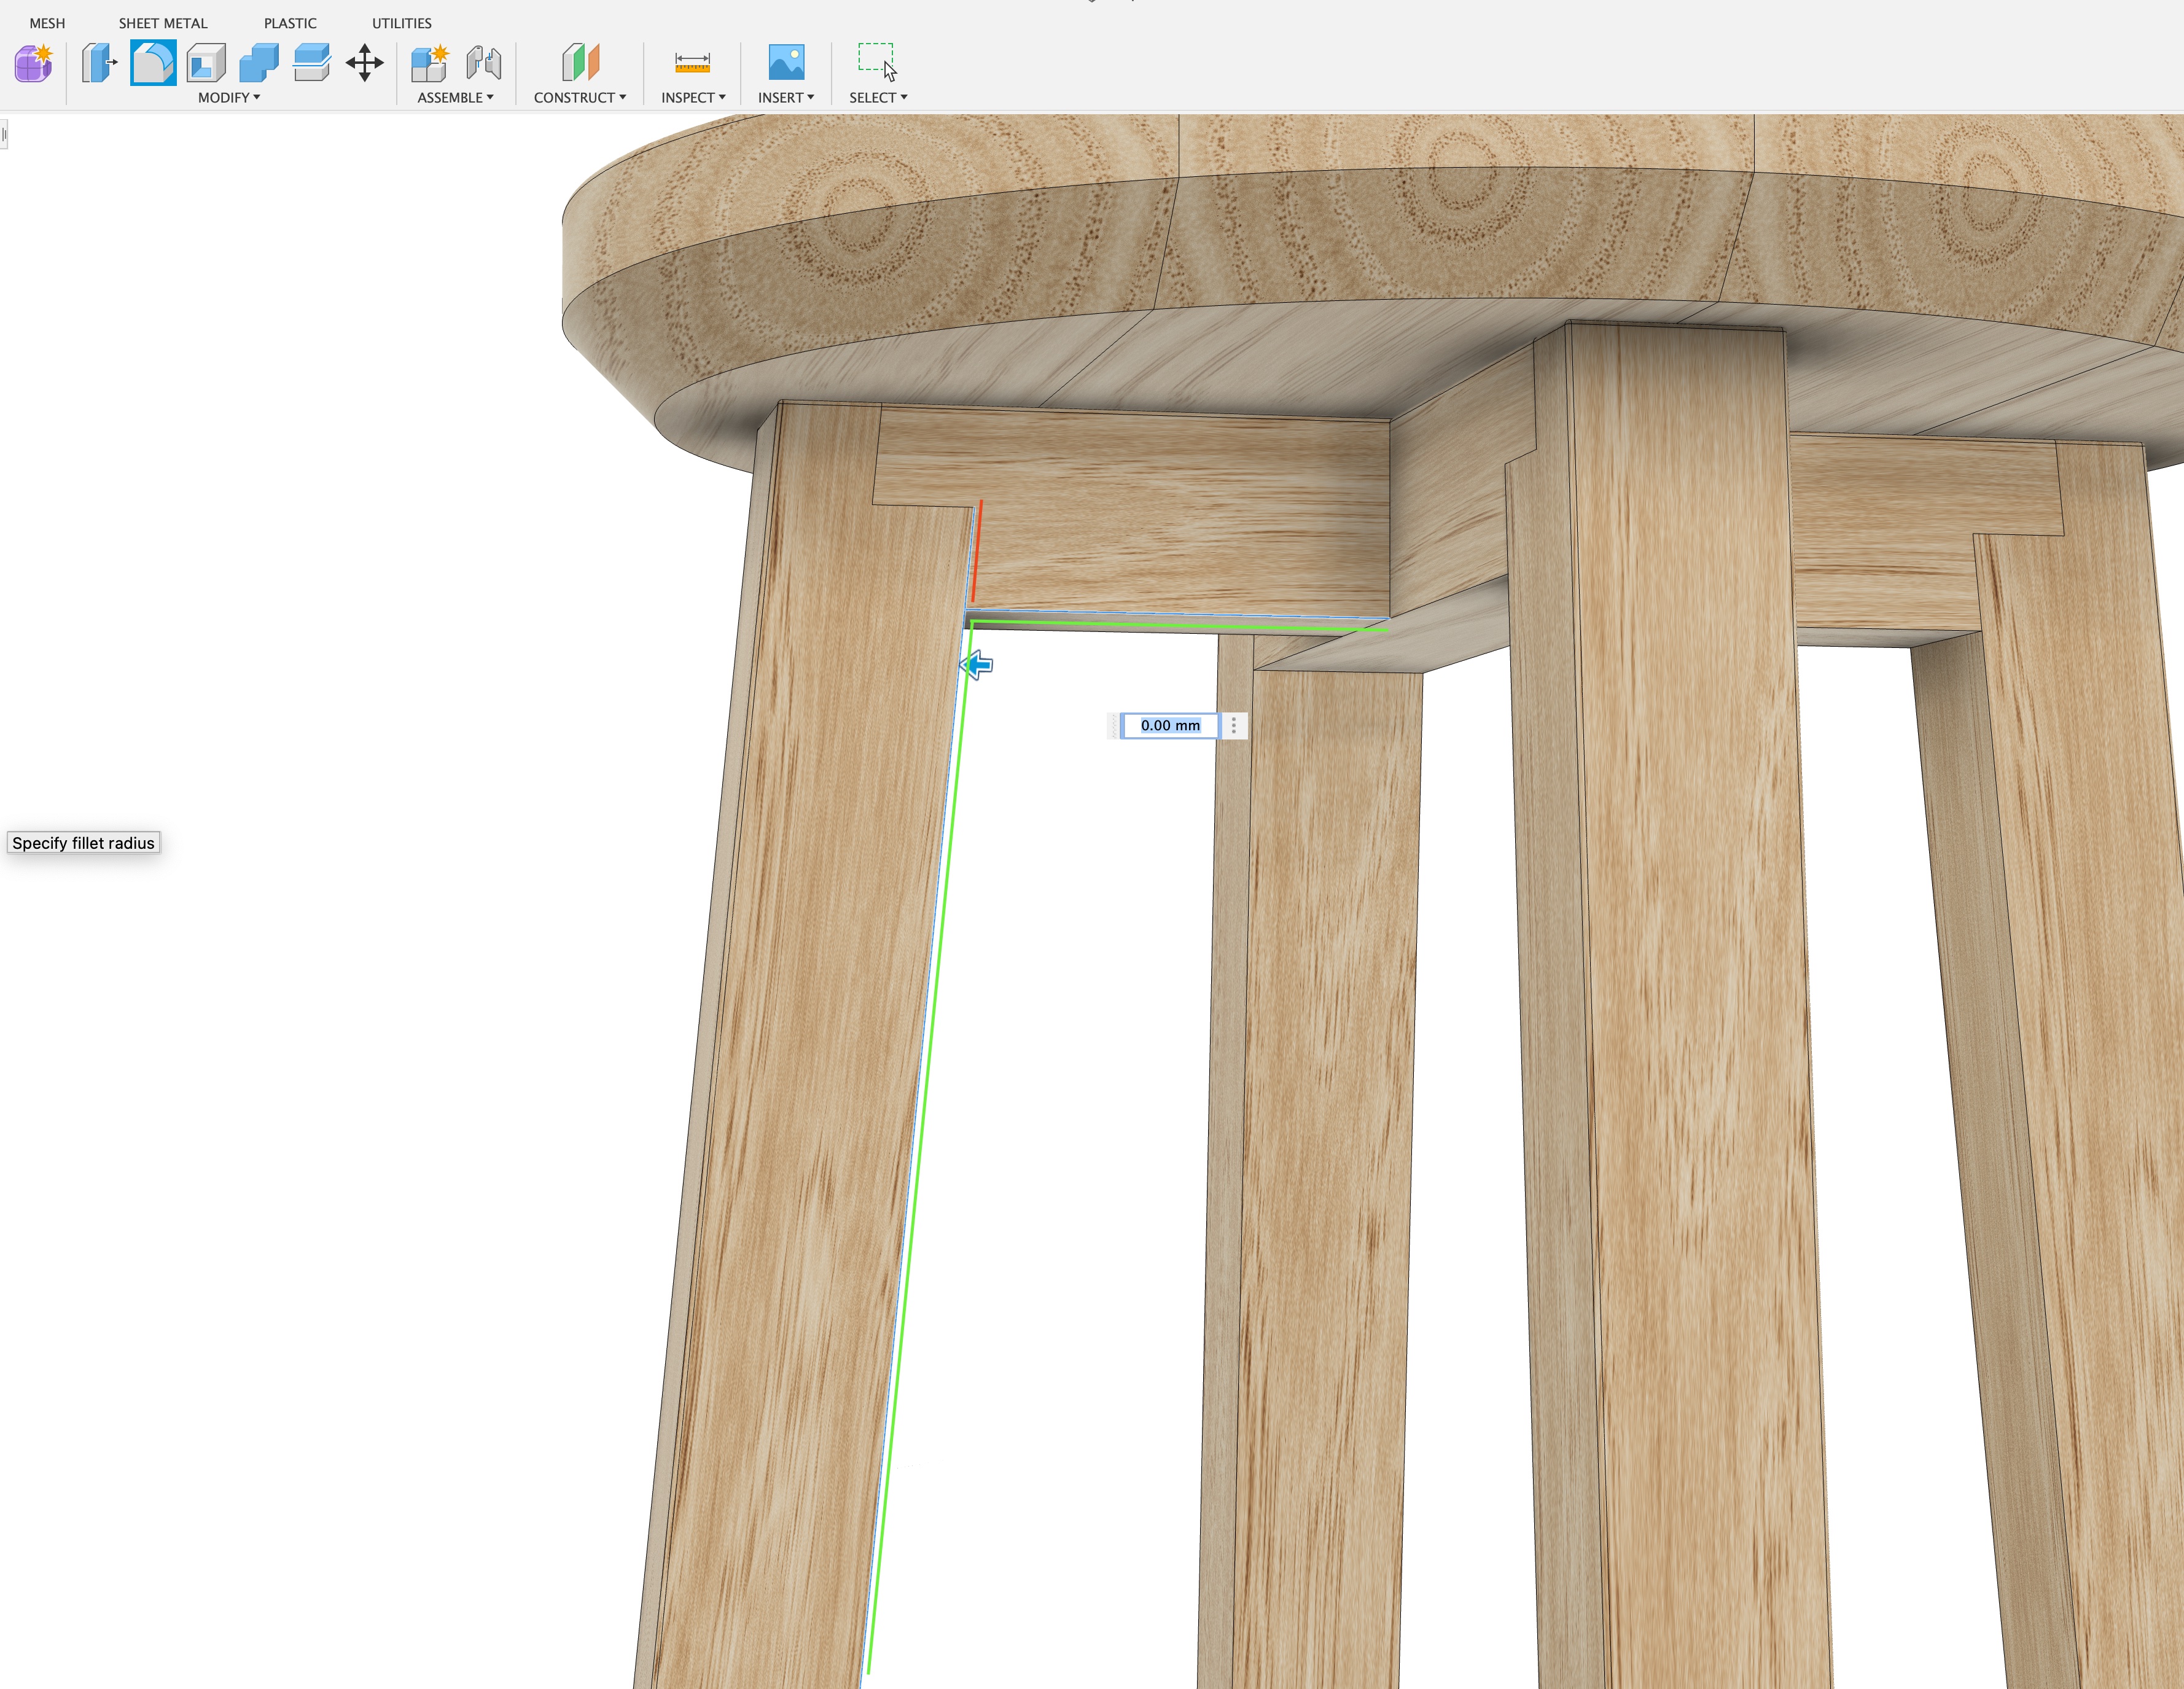Select the Measure tool under Inspect

click(x=692, y=62)
